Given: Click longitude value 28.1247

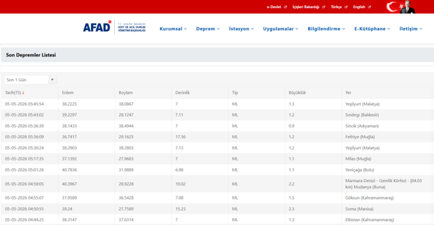Looking at the screenshot, I should (126, 115).
